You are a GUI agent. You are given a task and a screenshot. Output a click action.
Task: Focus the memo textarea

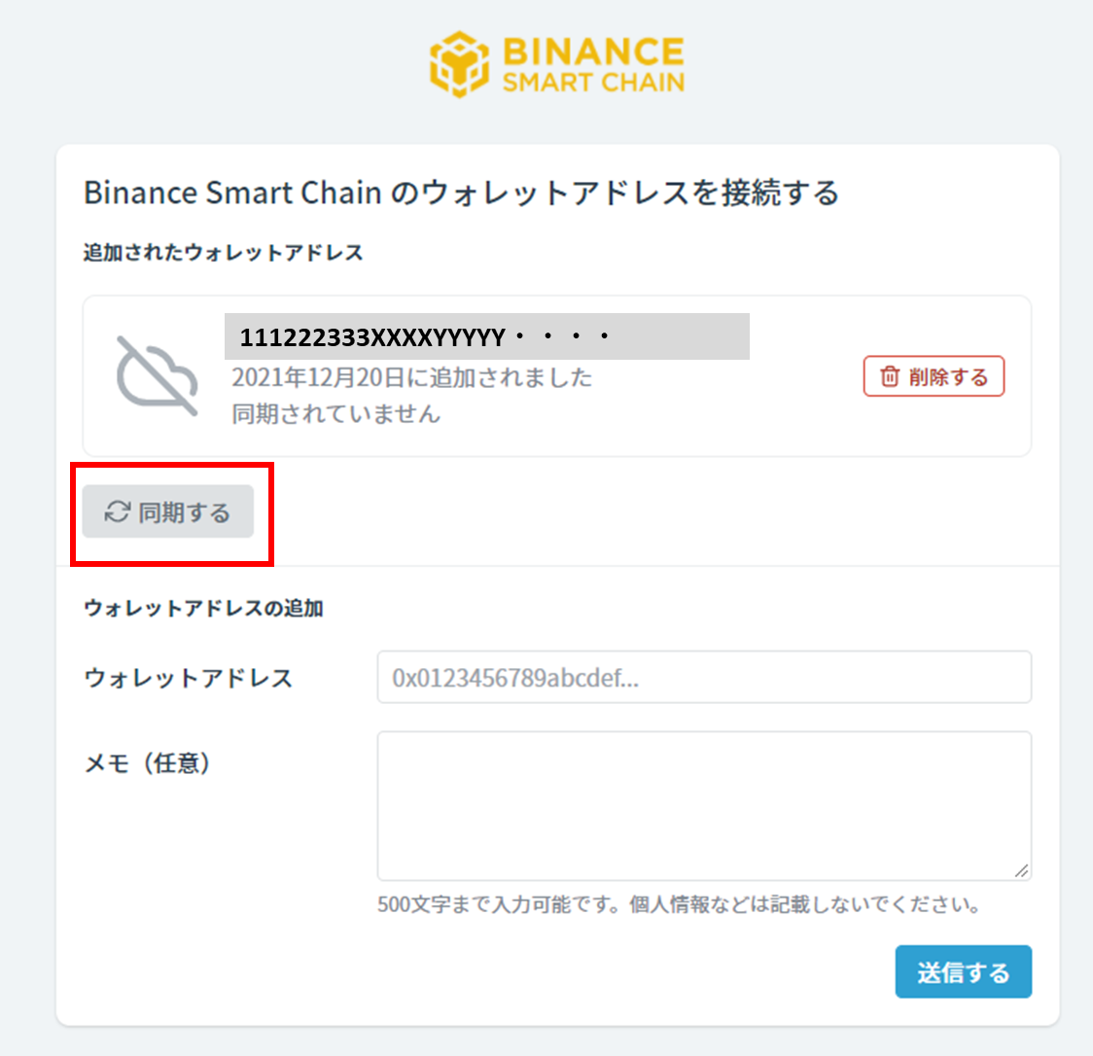pyautogui.click(x=704, y=806)
